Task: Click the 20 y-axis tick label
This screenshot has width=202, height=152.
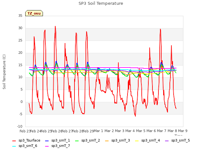Action: pyautogui.click(x=20, y=53)
